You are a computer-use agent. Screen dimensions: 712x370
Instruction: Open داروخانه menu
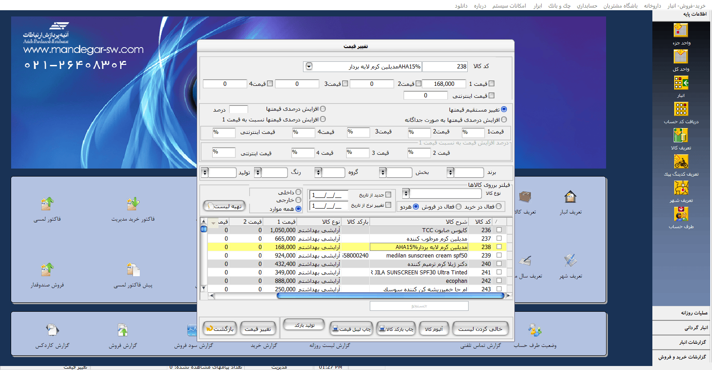pyautogui.click(x=652, y=6)
